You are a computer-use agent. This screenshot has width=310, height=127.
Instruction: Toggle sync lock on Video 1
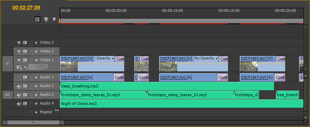click(x=25, y=60)
